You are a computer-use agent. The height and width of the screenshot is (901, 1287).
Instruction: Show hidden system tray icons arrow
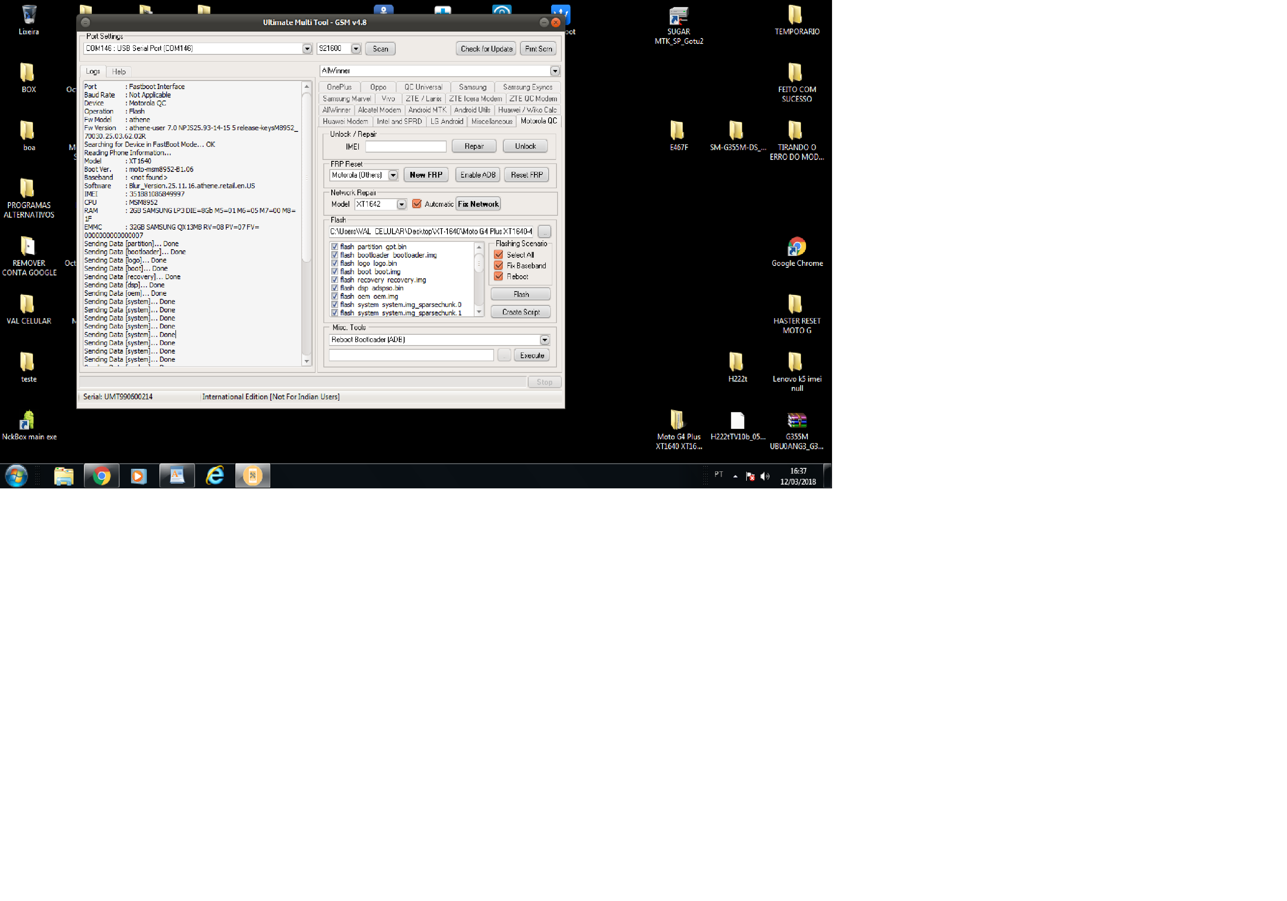(735, 476)
